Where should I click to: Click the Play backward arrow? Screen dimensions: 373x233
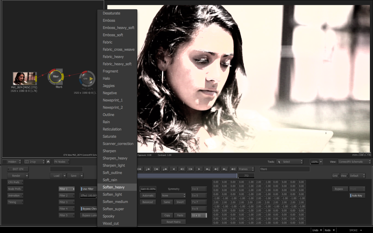(x=174, y=169)
